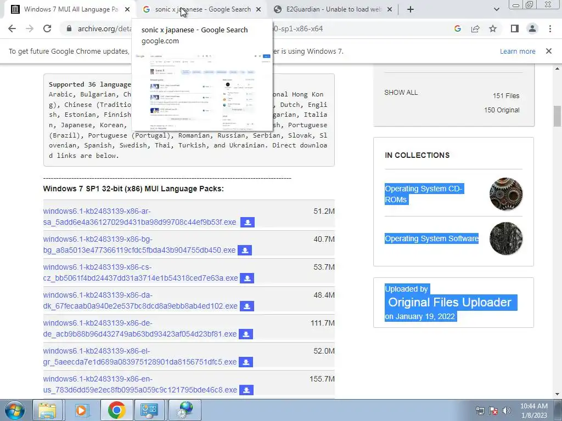This screenshot has width=562, height=421.
Task: Open the tab search chevron
Action: point(496,9)
